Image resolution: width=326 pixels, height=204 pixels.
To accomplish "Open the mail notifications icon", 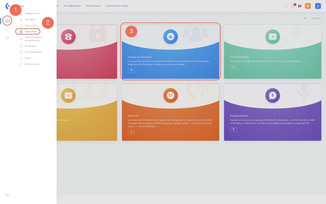I will (293, 6).
